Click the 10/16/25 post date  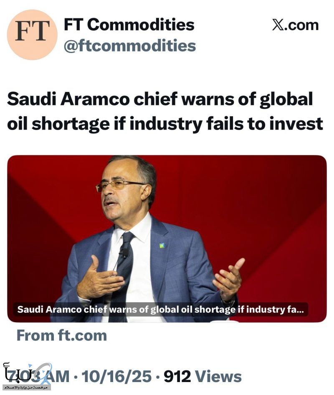tap(116, 376)
